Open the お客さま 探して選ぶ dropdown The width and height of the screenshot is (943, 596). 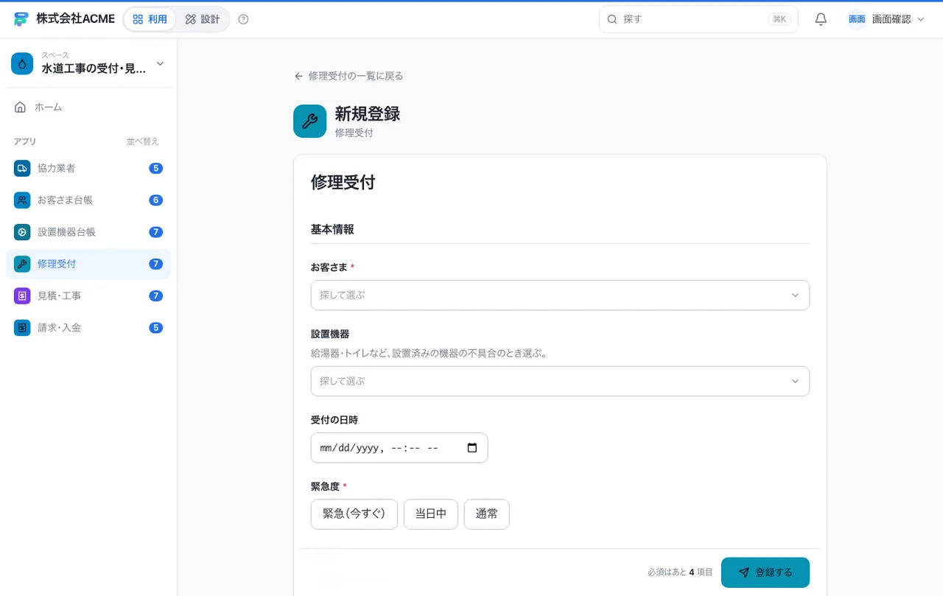point(560,295)
